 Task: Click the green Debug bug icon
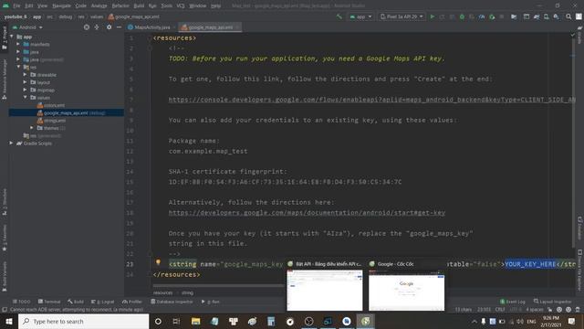pyautogui.click(x=462, y=16)
